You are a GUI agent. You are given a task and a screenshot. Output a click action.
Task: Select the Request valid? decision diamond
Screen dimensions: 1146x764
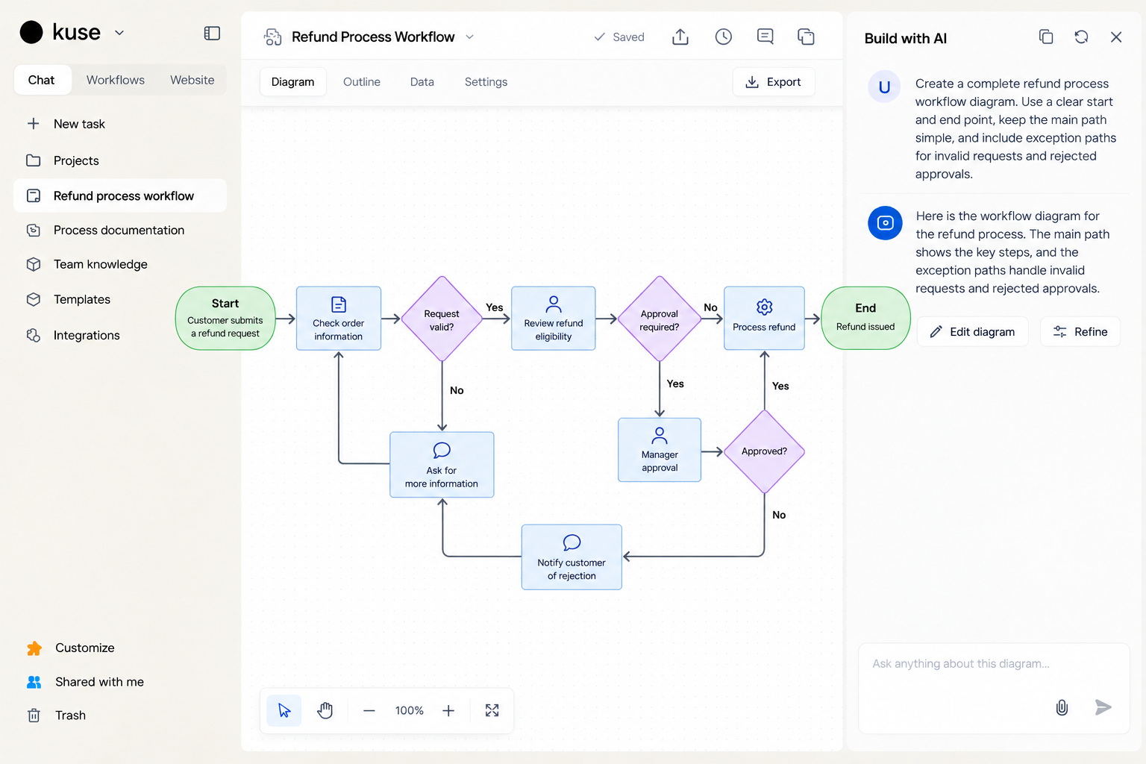pyautogui.click(x=442, y=319)
